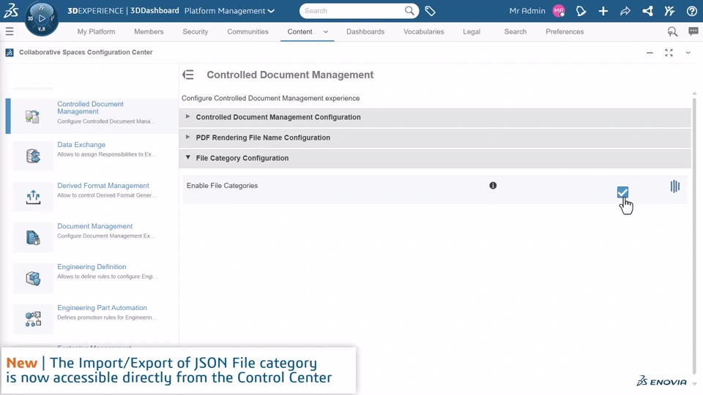Click the Engineering Definition icon
703x395 pixels.
click(x=33, y=278)
